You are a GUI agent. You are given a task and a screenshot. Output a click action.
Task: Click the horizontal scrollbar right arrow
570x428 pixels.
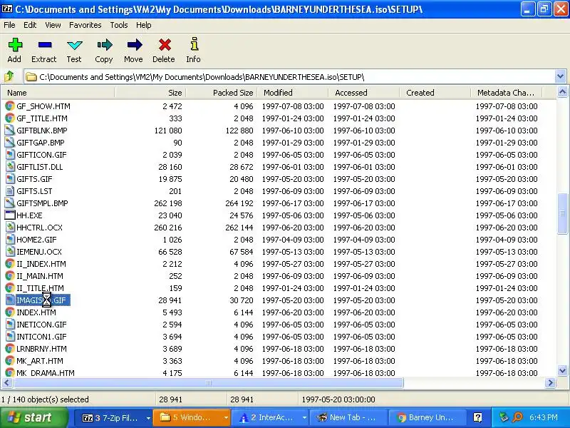[550, 382]
